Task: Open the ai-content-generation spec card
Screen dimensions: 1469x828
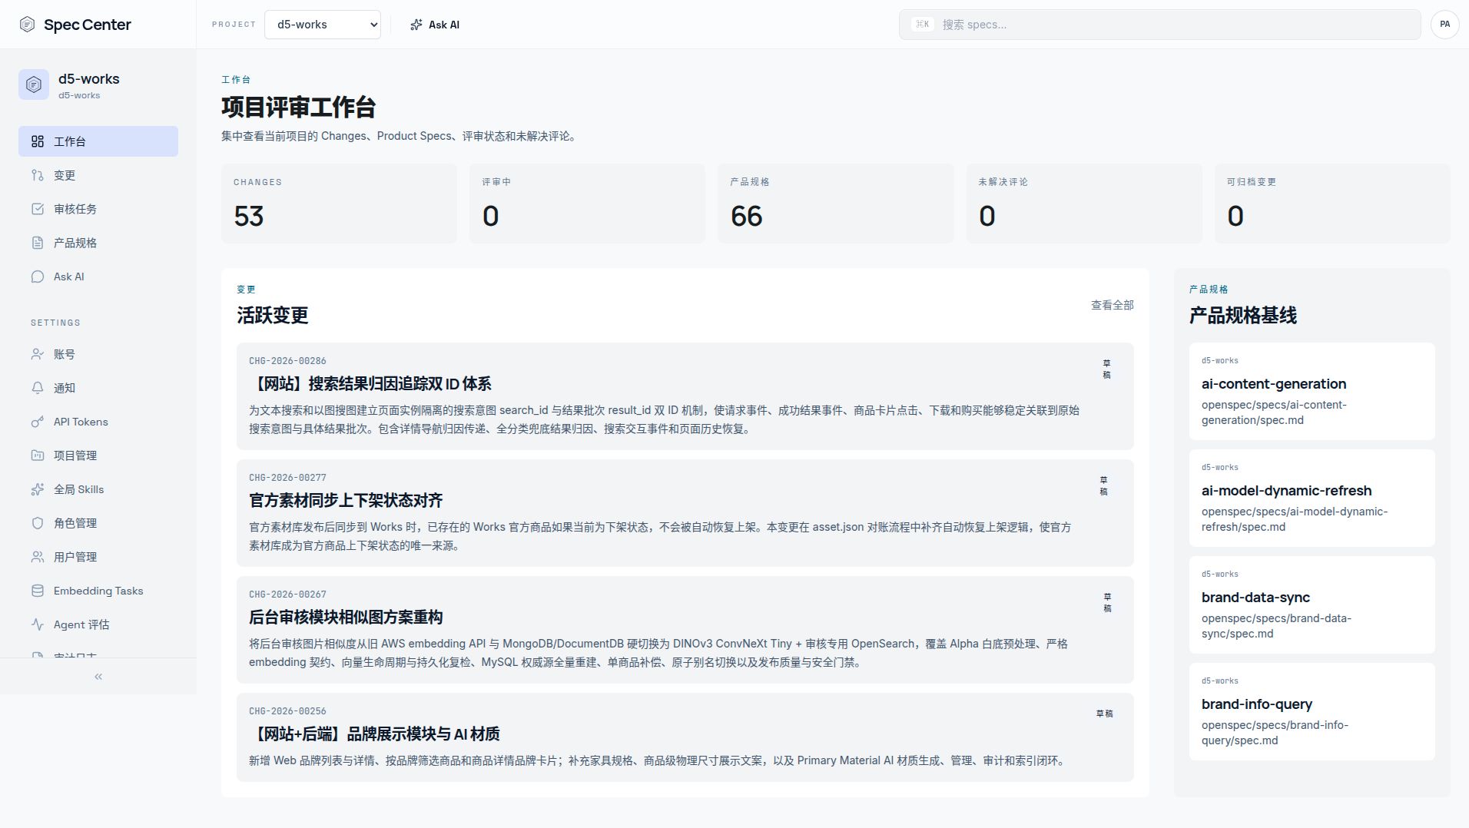Action: (x=1311, y=392)
